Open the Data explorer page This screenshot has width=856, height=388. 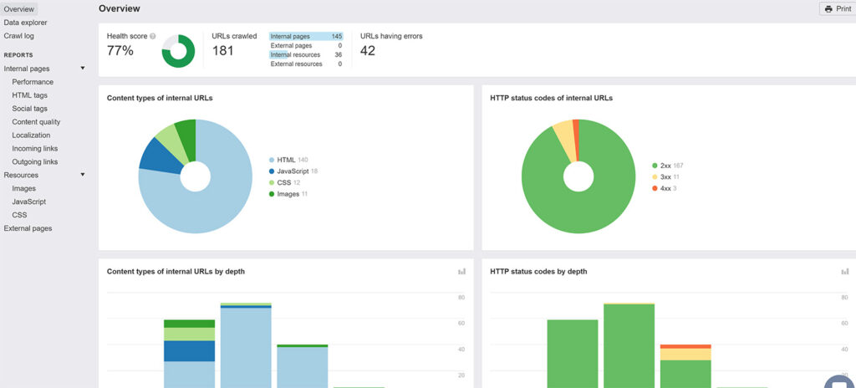coord(26,23)
